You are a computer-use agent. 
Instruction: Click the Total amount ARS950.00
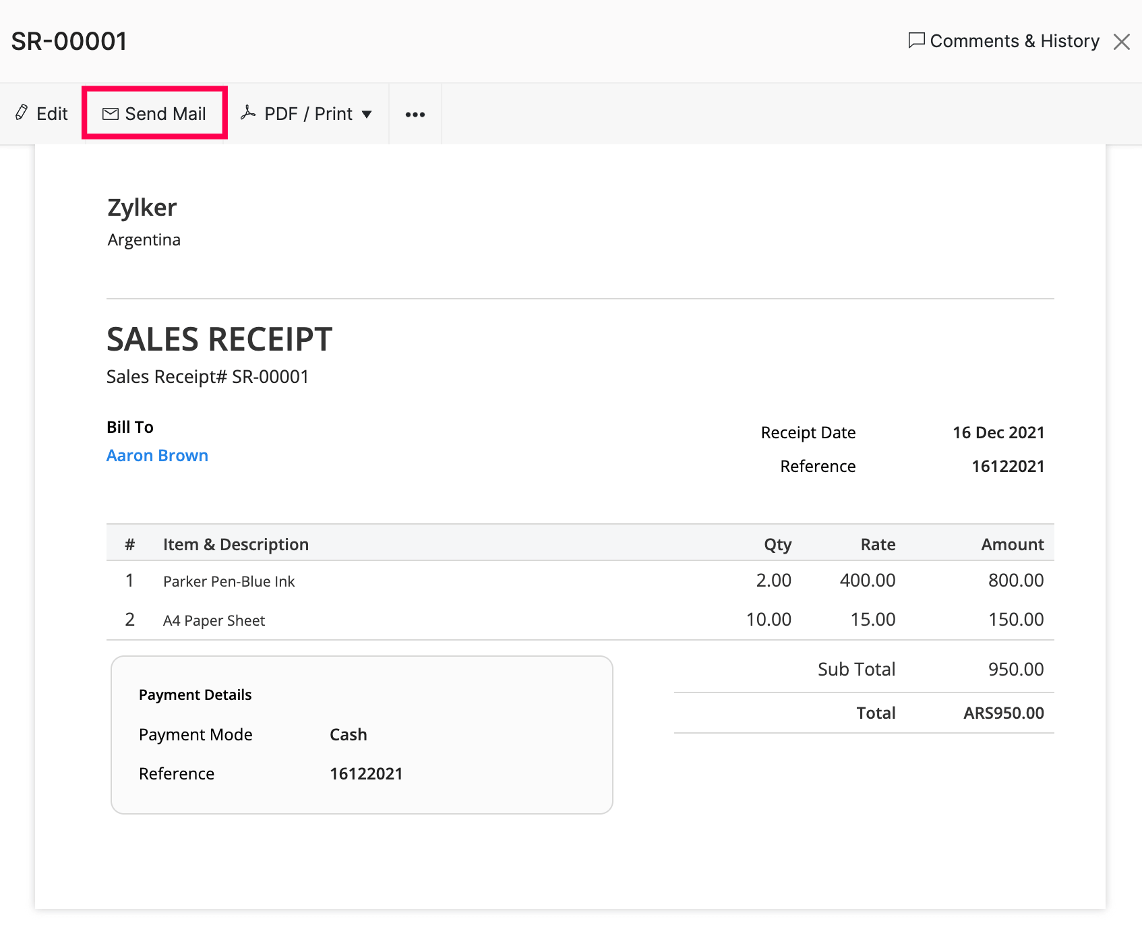tap(1002, 712)
